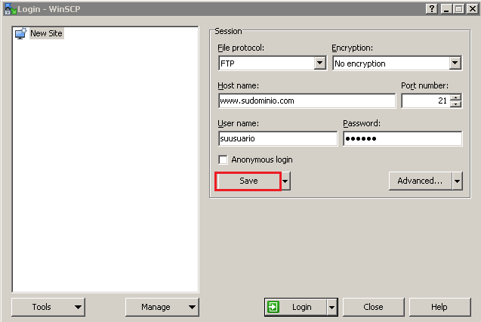Screen dimensions: 481x322
Task: Minimize the Login window
Action: [x=446, y=9]
